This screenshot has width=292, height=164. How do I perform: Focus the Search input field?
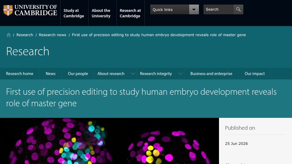(x=219, y=9)
